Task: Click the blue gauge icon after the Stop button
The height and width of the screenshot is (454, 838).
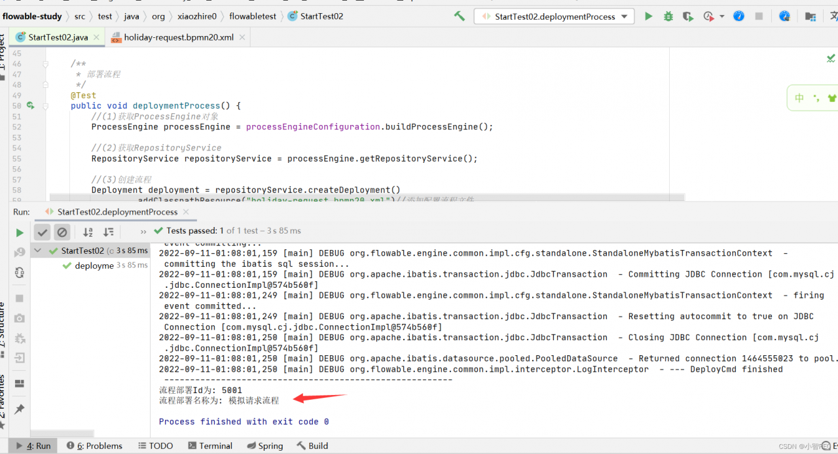Action: (x=784, y=16)
